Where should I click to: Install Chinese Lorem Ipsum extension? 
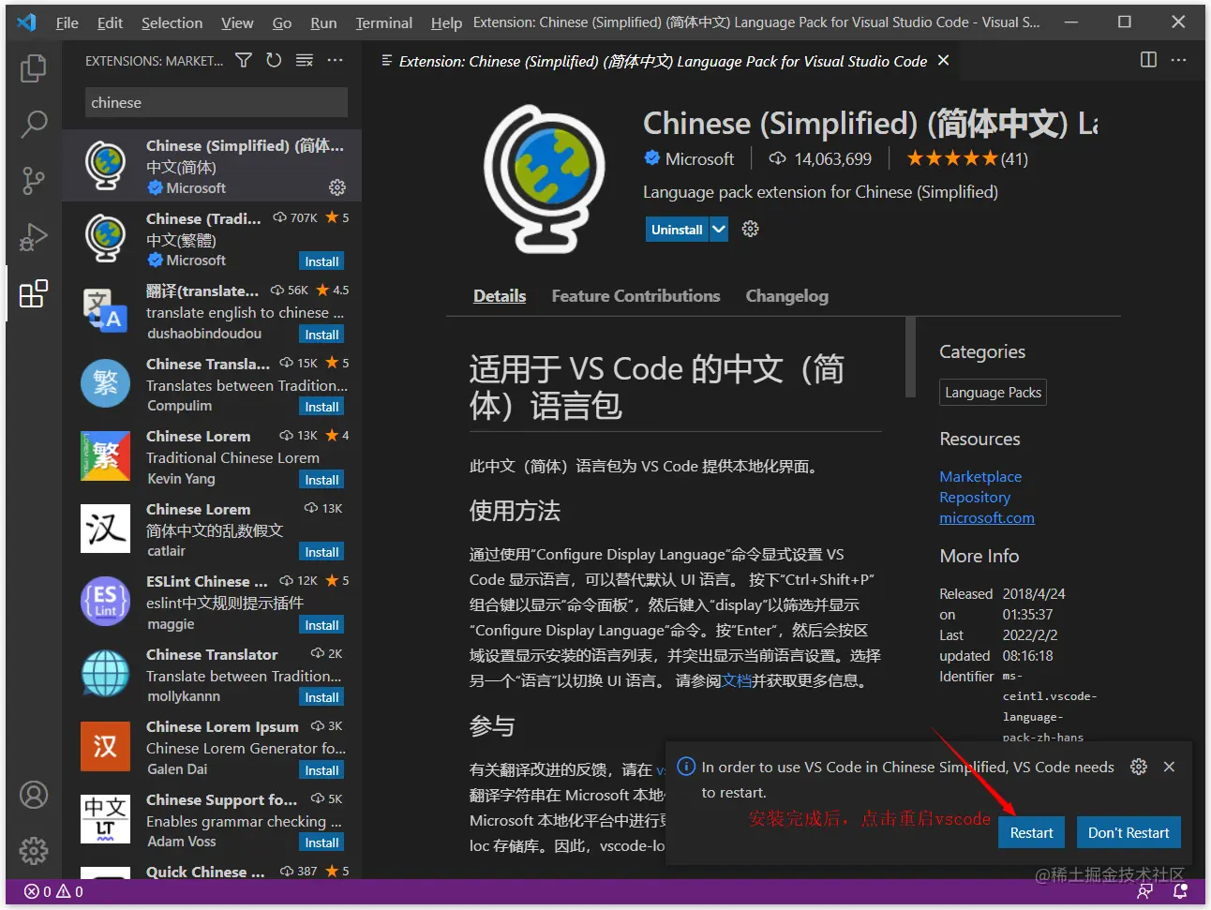pos(321,770)
